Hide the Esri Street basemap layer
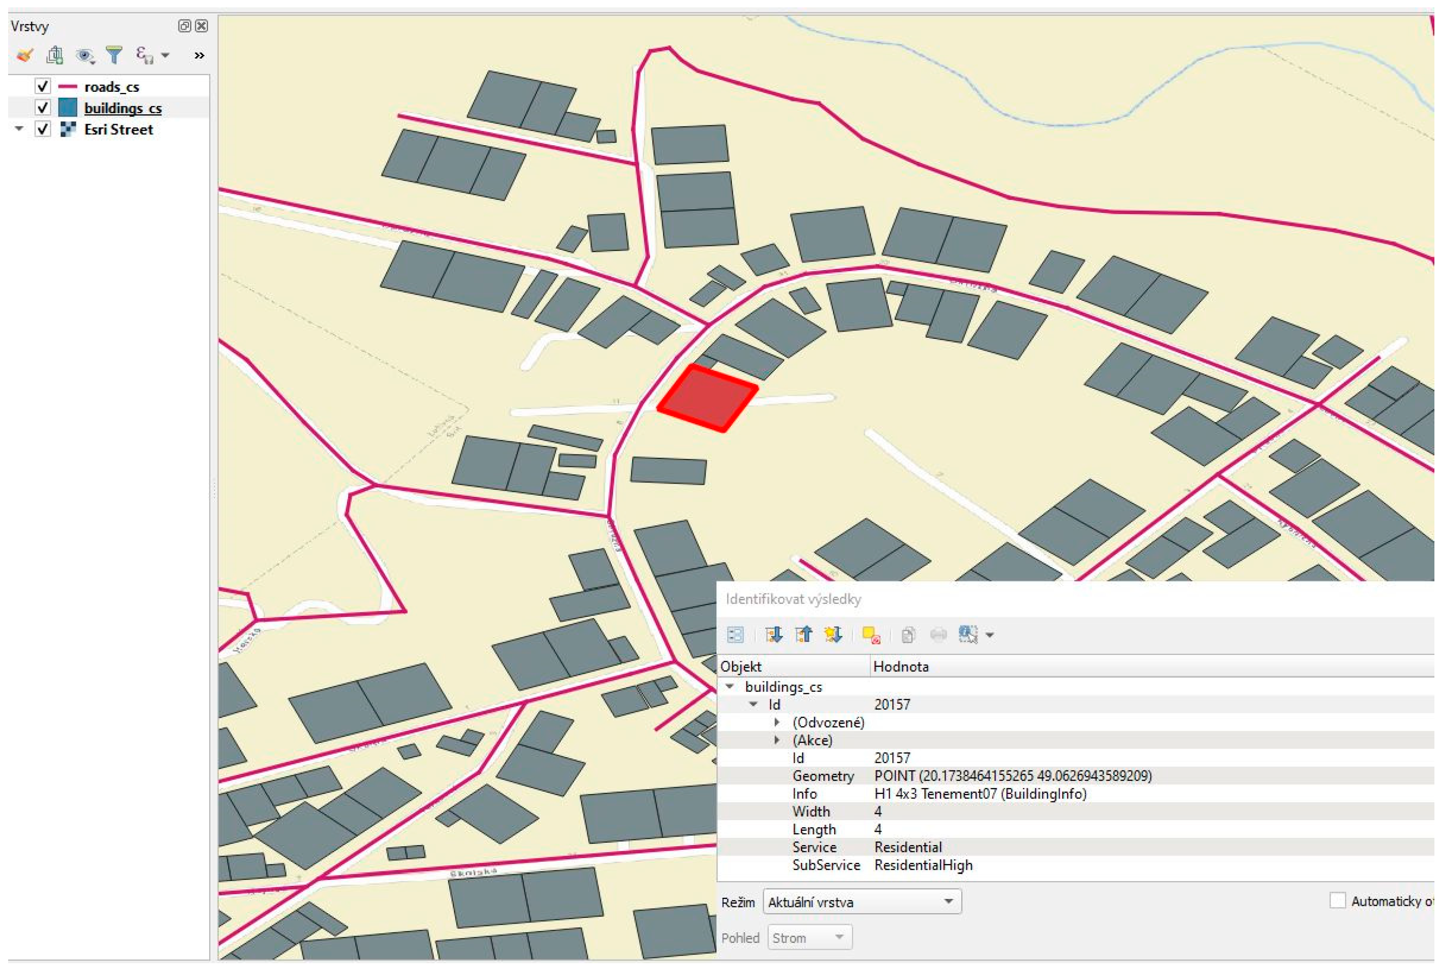This screenshot has width=1441, height=969. click(43, 129)
